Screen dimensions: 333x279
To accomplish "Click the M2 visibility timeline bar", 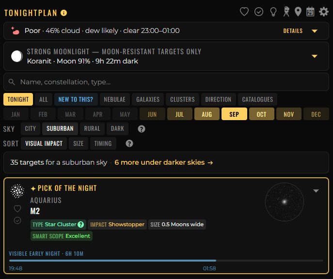I will (166, 261).
